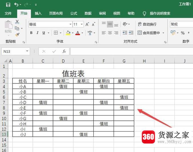The height and width of the screenshot is (152, 193).
Task: Click Decrease Indent icon
Action: (x=125, y=33)
